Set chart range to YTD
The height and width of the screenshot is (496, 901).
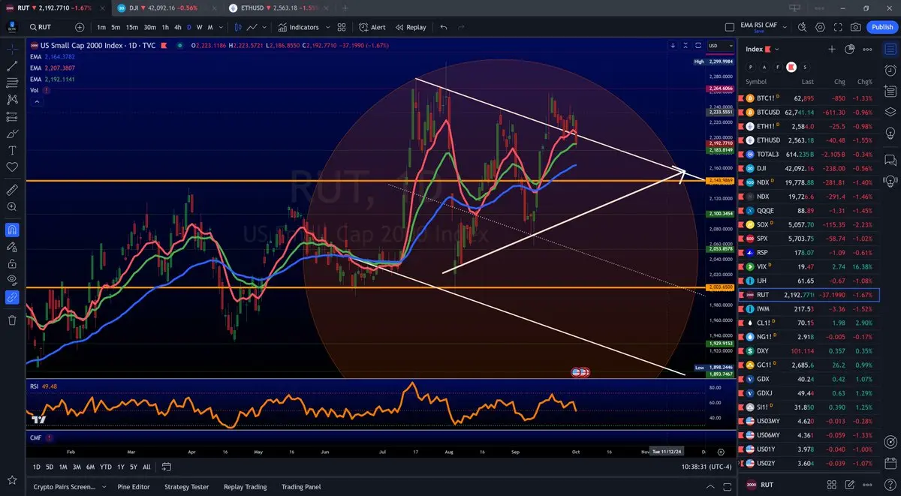pos(106,467)
